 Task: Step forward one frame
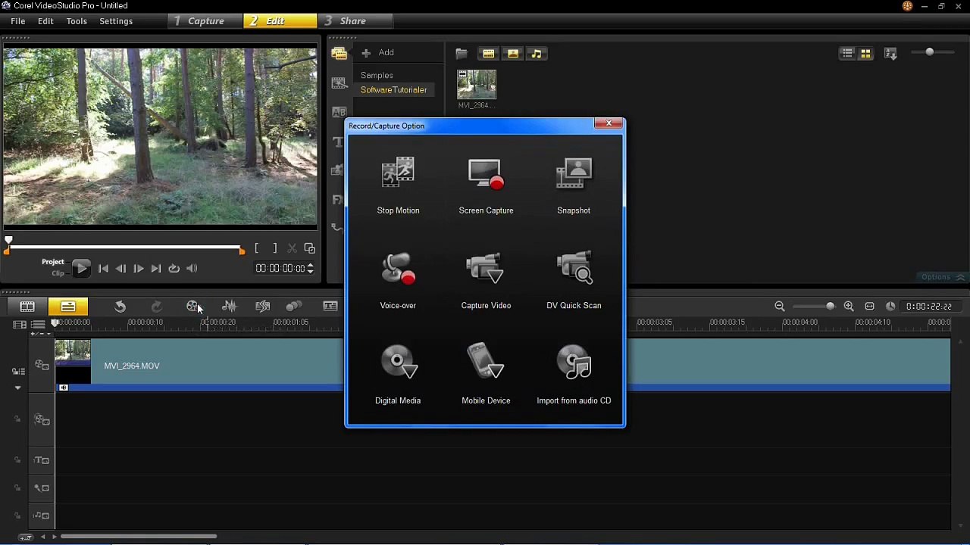tap(138, 268)
